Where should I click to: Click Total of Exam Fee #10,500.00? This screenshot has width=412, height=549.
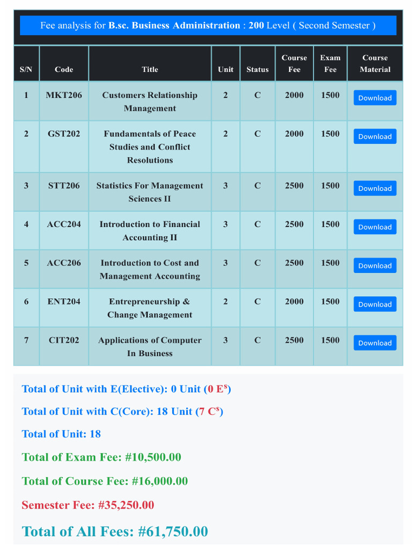tap(101, 457)
